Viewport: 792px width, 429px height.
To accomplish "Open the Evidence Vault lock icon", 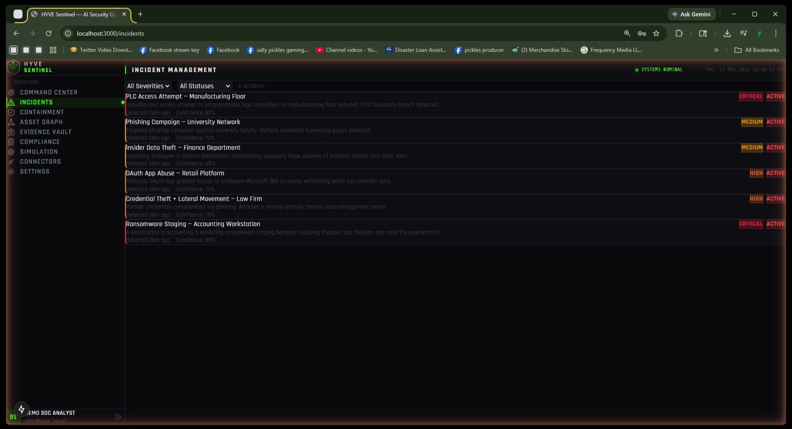I will tap(11, 132).
